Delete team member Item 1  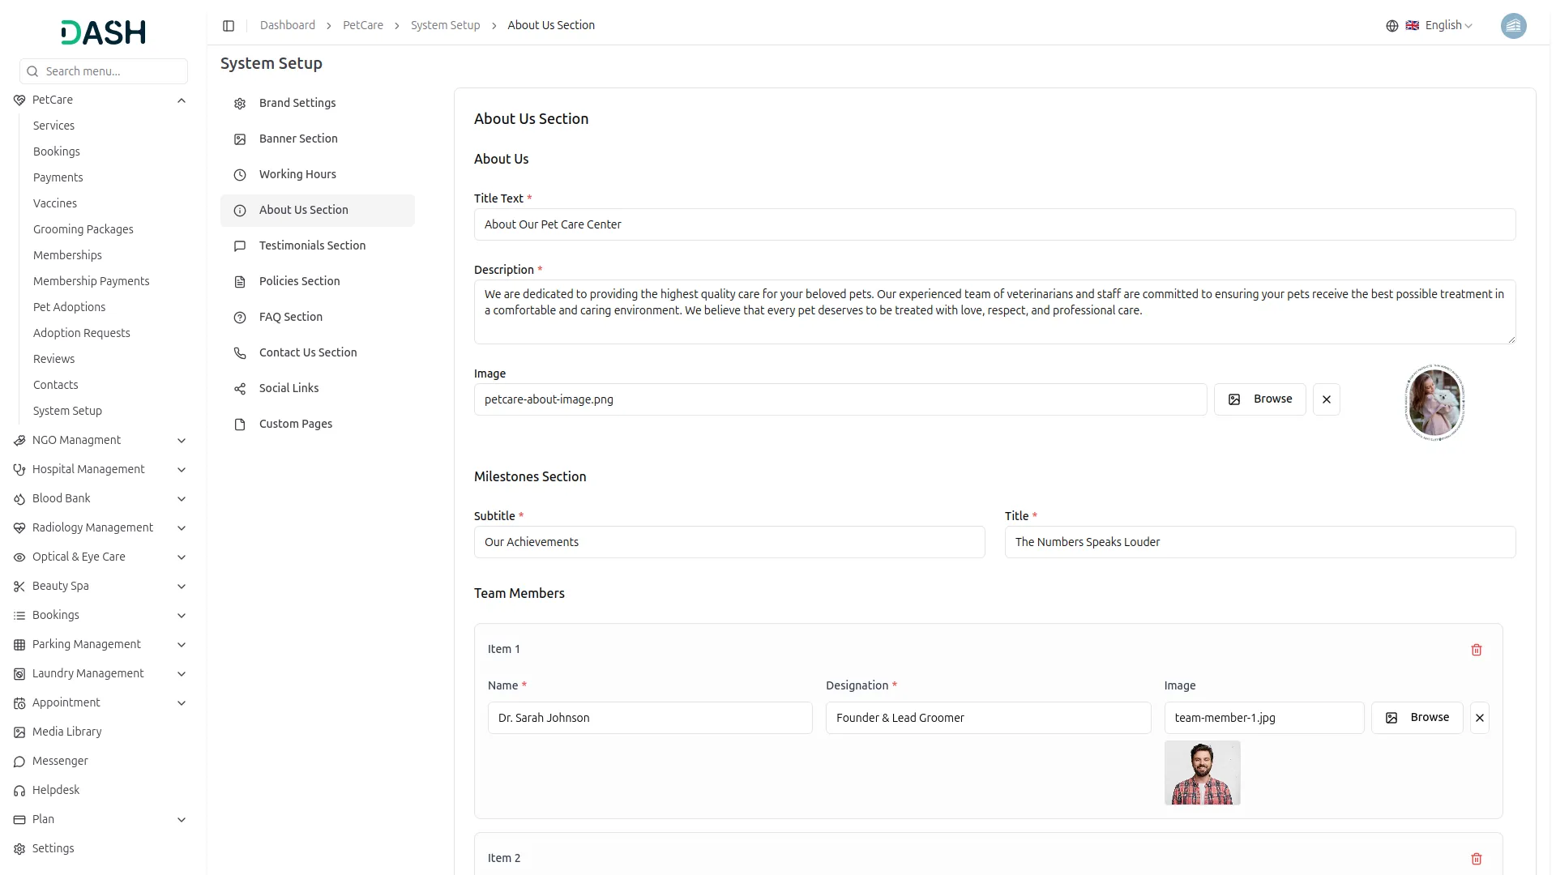click(x=1477, y=650)
